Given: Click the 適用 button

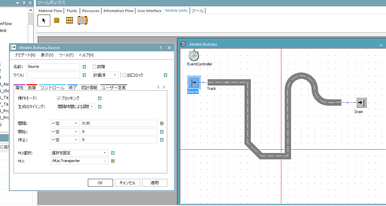Looking at the screenshot, I should tap(155, 183).
